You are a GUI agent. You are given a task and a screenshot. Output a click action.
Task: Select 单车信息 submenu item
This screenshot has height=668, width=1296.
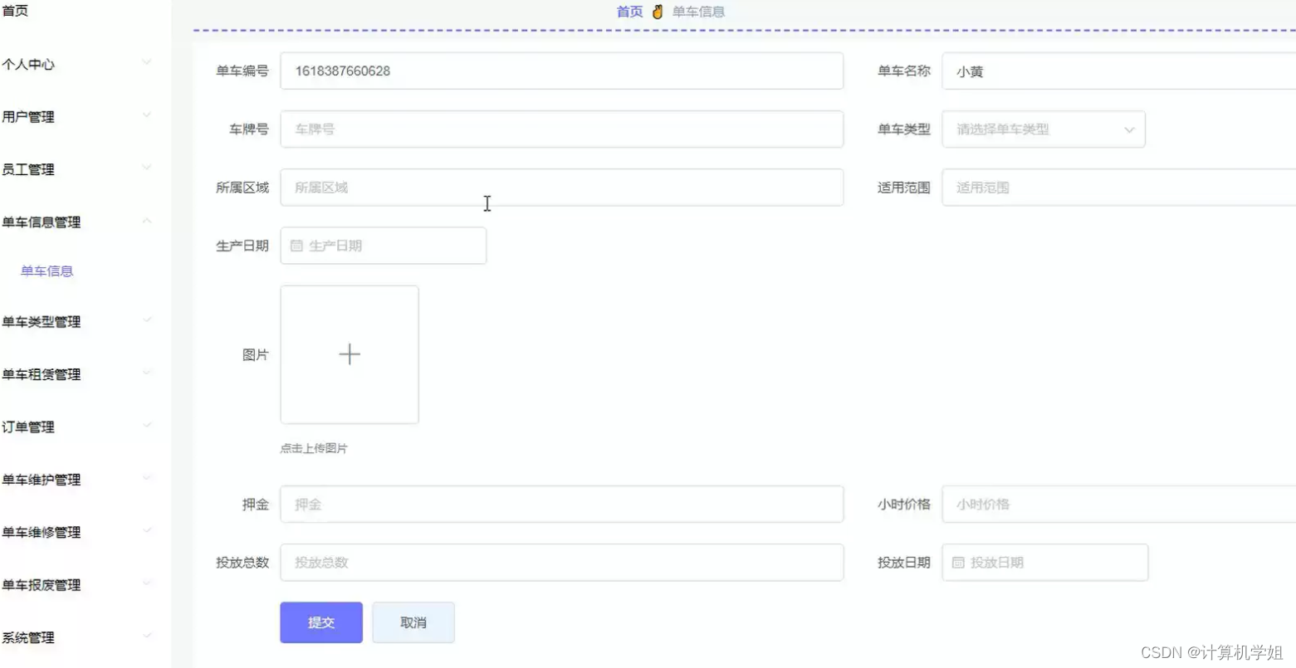(47, 271)
